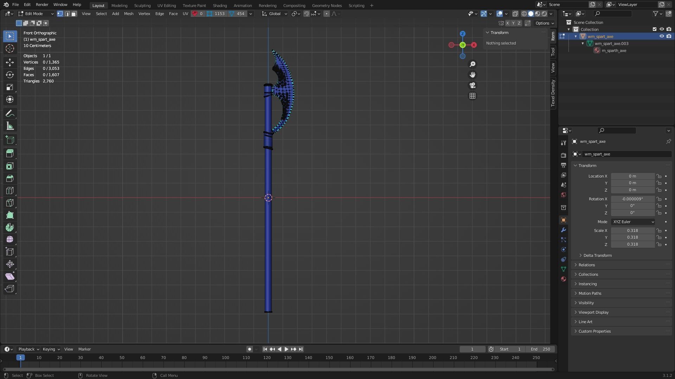The width and height of the screenshot is (675, 379).
Task: Switch orthographic/perspective grid icon
Action: 472,96
